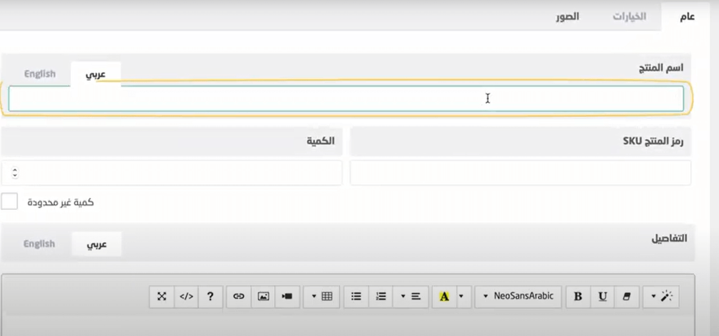Open the table insert dropdown
Image resolution: width=719 pixels, height=336 pixels.
(321, 297)
